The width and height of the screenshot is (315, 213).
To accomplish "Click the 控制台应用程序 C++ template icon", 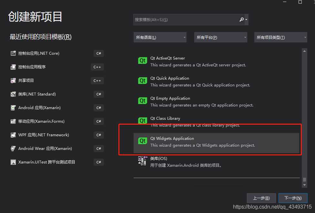I will pos(13,67).
